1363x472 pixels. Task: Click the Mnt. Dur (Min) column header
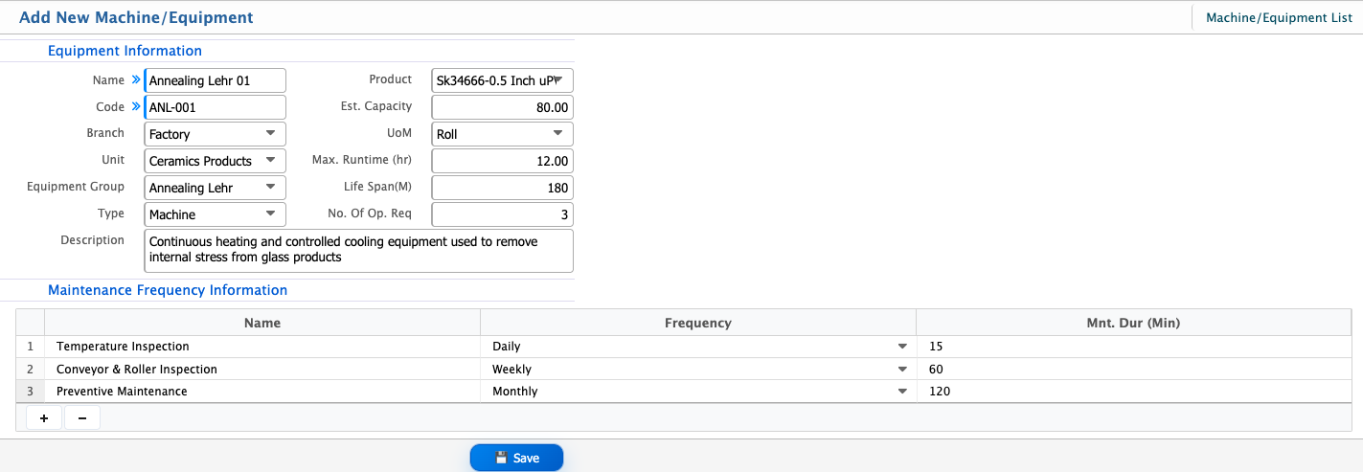coord(1134,323)
